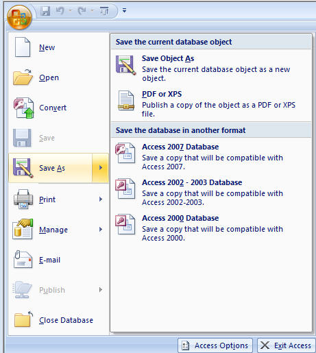
Task: Click the envelope E-mail icon
Action: [23, 259]
